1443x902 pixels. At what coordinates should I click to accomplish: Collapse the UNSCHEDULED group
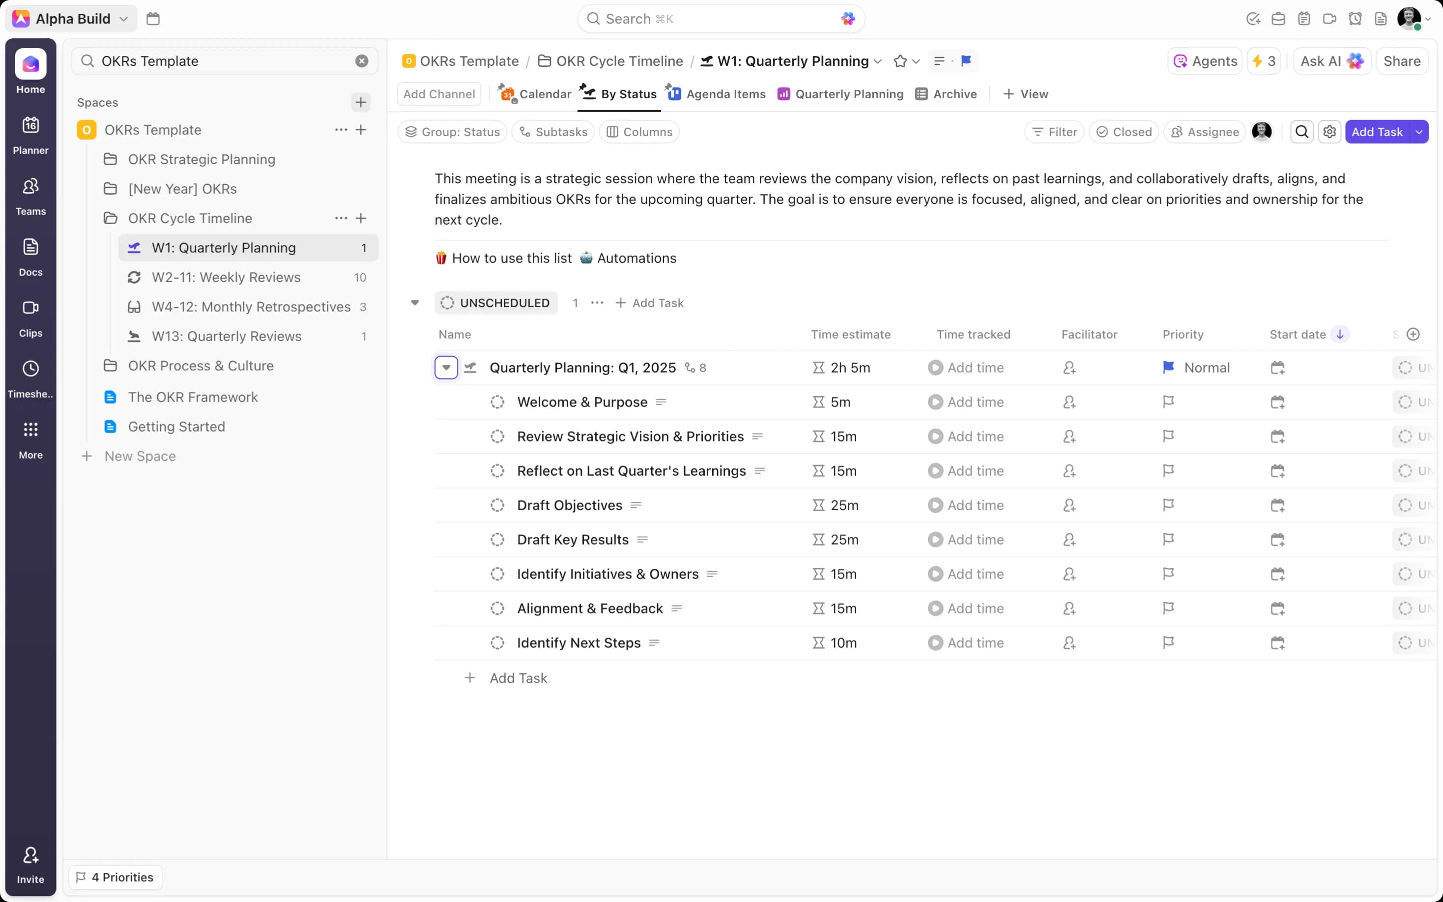pyautogui.click(x=415, y=302)
